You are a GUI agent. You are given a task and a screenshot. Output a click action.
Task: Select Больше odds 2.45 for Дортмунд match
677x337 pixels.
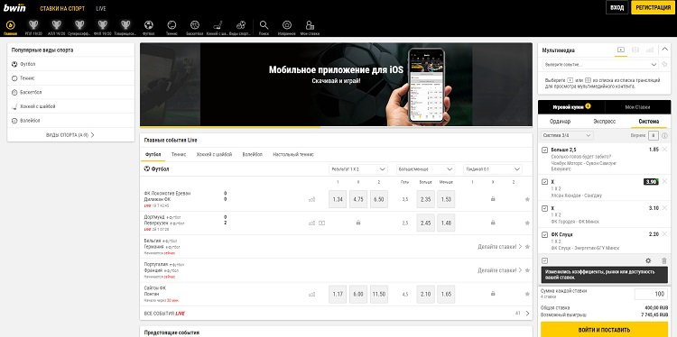click(x=425, y=223)
